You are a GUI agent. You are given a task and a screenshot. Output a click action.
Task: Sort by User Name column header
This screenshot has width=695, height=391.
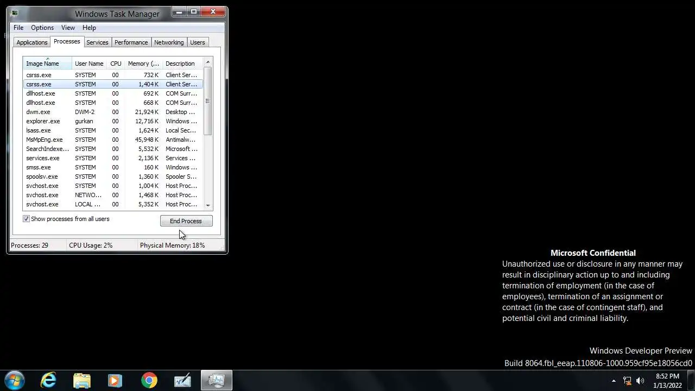[x=90, y=64]
